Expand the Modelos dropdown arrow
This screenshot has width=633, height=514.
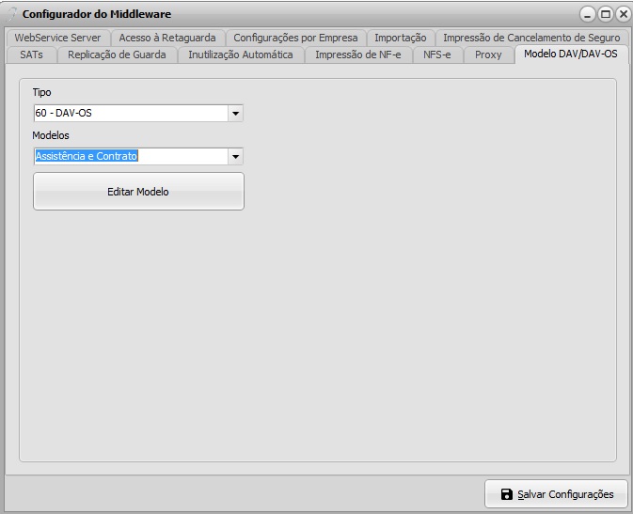[x=235, y=157]
